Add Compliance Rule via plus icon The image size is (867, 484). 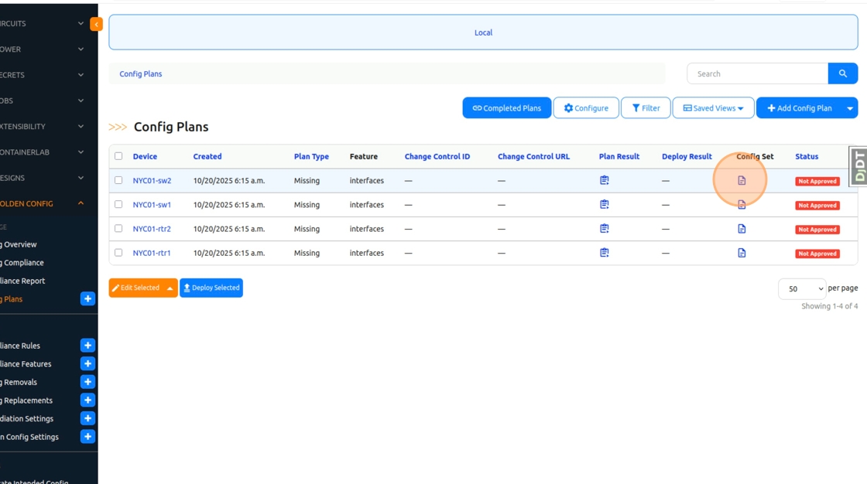click(x=87, y=346)
